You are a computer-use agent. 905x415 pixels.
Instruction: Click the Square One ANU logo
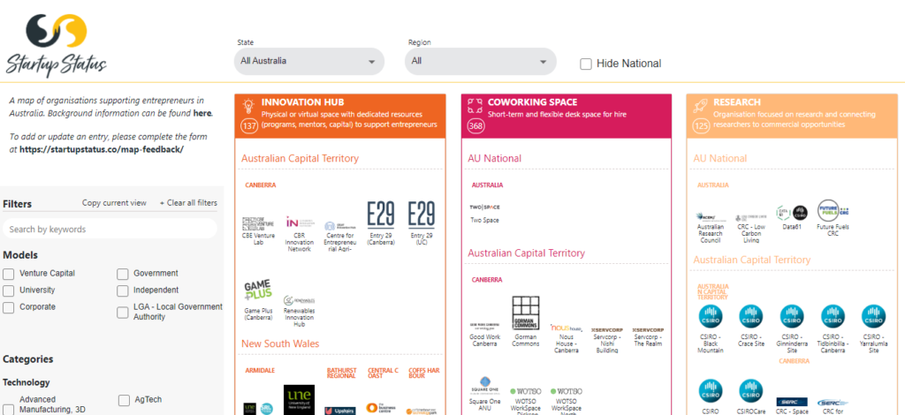(x=484, y=385)
